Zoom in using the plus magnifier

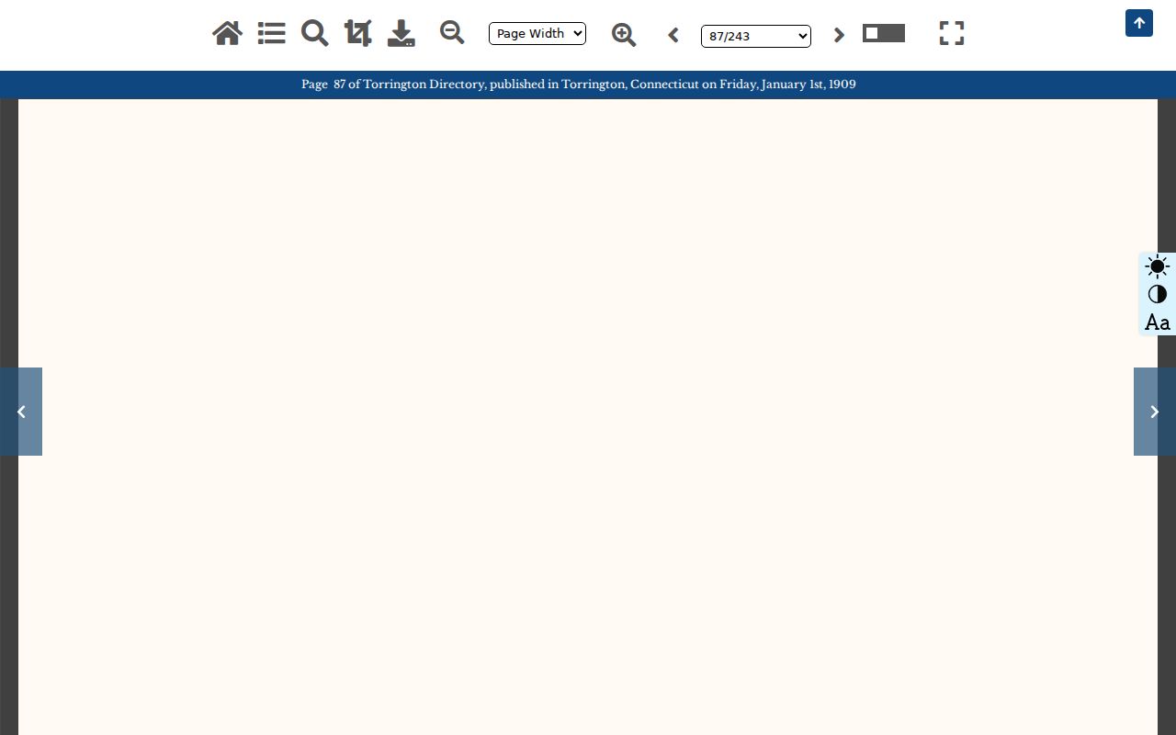pyautogui.click(x=624, y=35)
